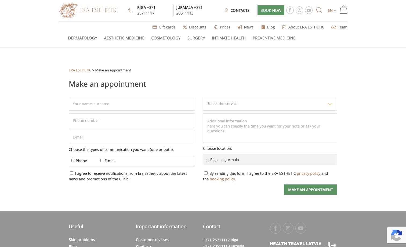406x247 pixels.
Task: Click the Discounts percent icon
Action: [185, 27]
